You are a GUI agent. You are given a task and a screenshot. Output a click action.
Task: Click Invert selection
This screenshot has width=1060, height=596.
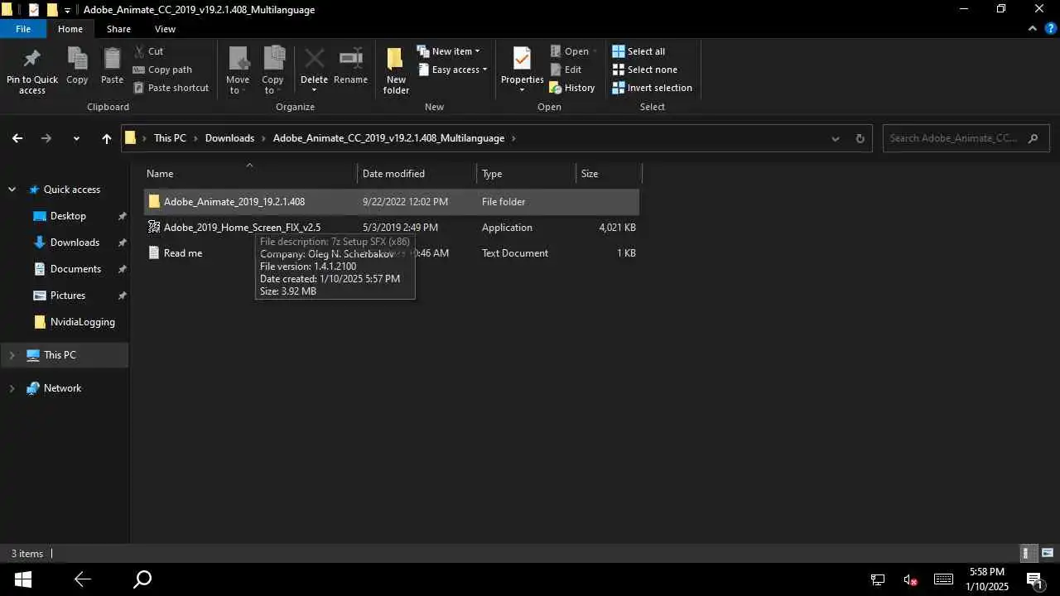tap(652, 88)
